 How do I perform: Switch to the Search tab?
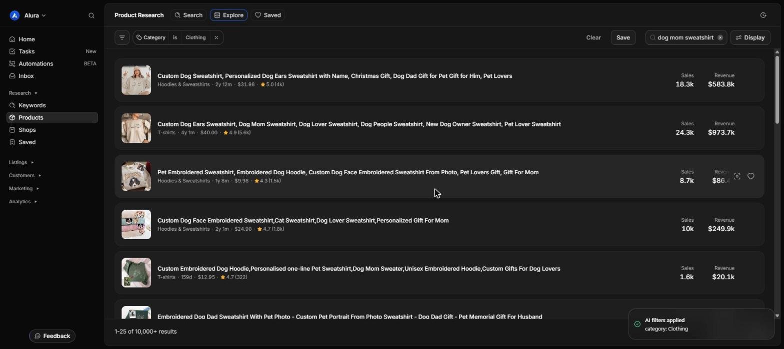[188, 15]
